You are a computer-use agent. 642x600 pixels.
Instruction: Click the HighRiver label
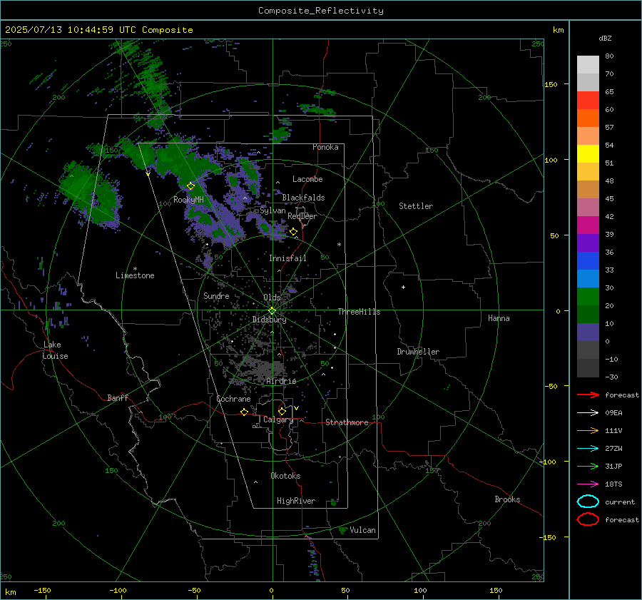(x=296, y=501)
